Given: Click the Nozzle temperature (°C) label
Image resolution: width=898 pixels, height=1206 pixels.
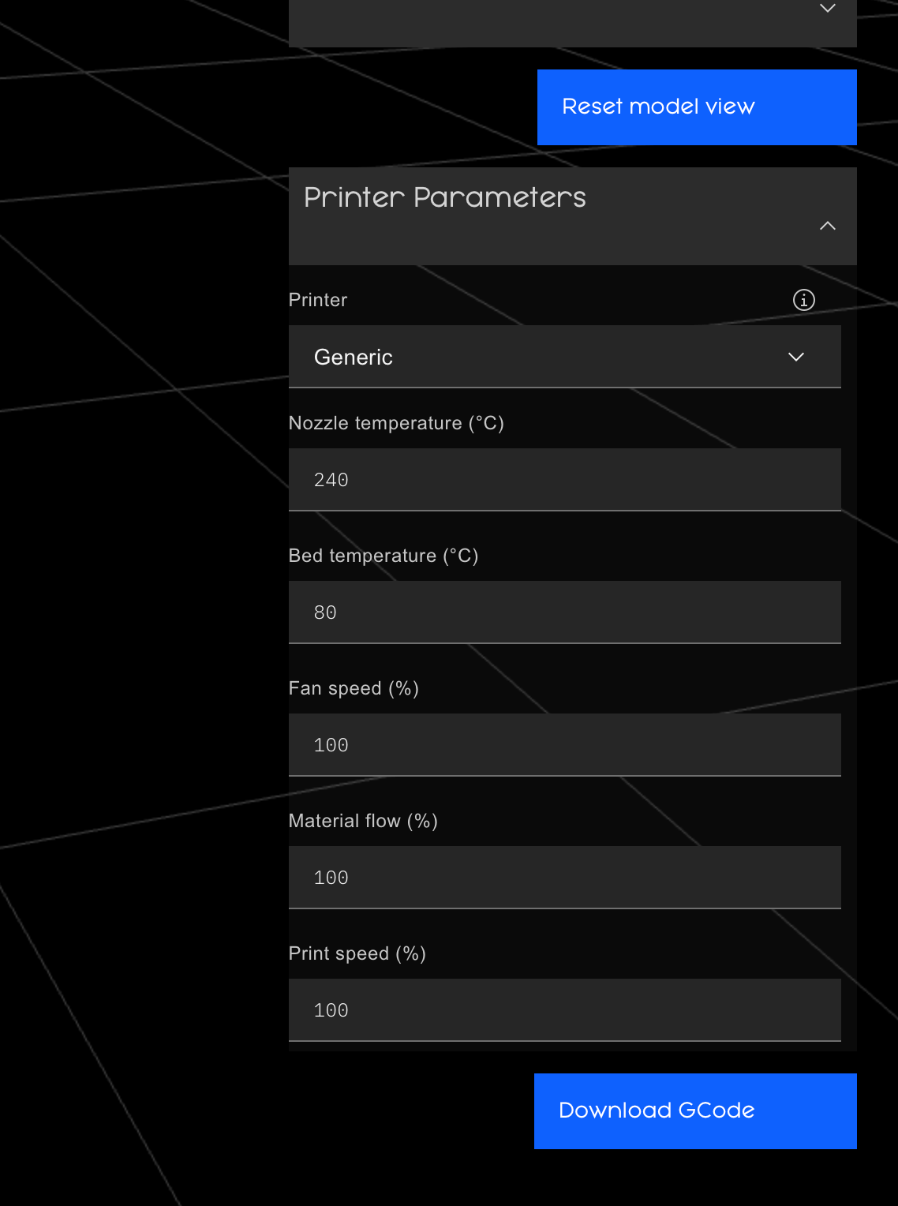Looking at the screenshot, I should [396, 423].
